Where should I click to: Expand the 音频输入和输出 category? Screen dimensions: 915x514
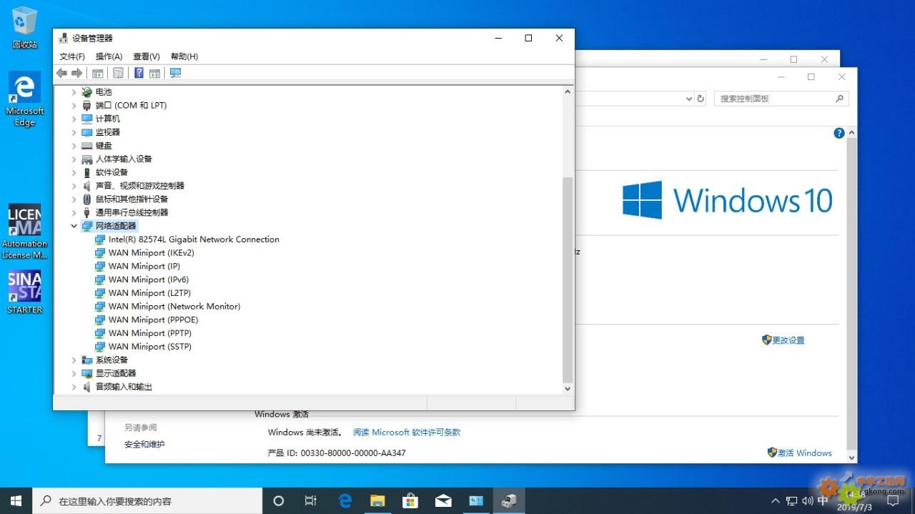coord(74,387)
